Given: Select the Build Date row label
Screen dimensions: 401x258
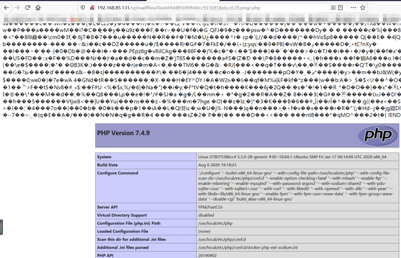Looking at the screenshot, I should tap(107, 165).
